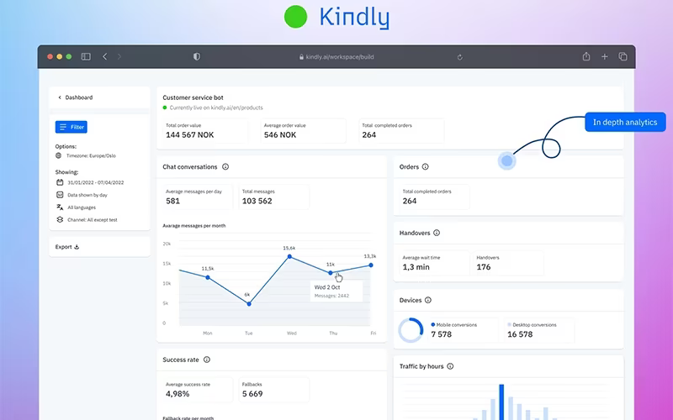
Task: Click tallest dark bar in Traffic by hours
Action: pos(501,402)
